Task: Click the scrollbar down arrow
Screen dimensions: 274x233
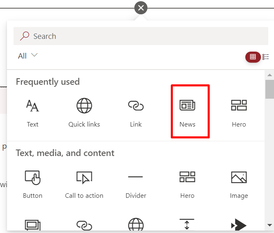Action: (x=269, y=225)
